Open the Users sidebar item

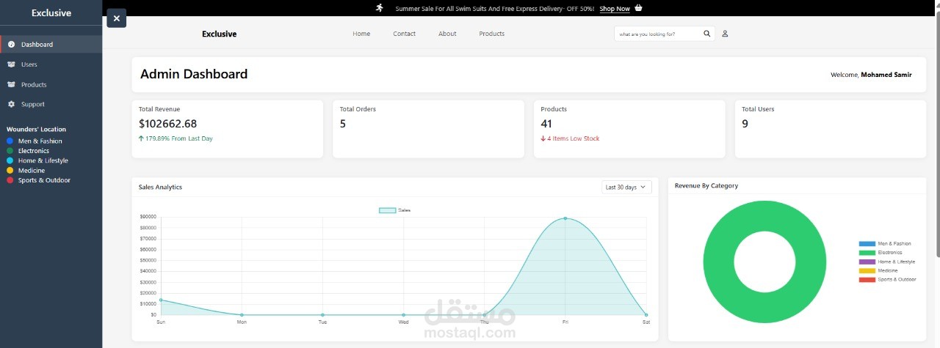tap(51, 64)
